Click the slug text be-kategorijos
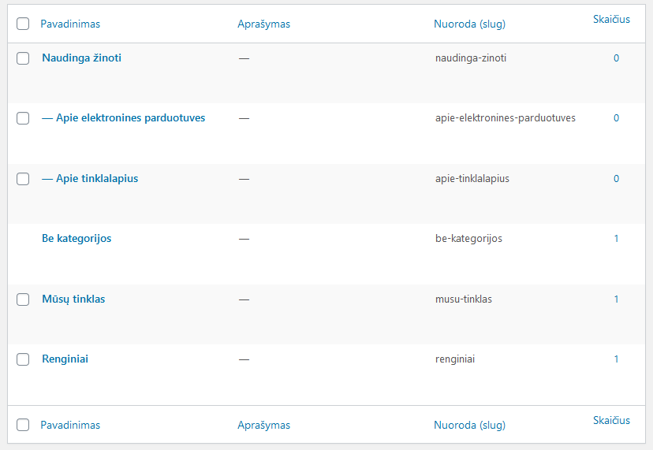653x450 pixels. click(x=468, y=239)
